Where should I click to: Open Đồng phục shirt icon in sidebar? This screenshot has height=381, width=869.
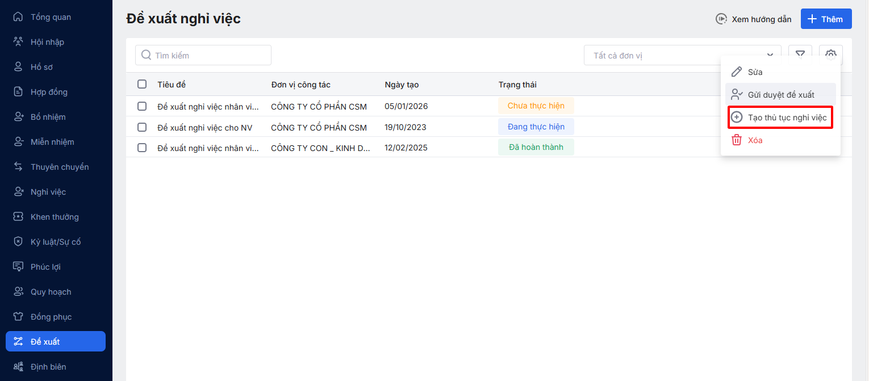click(x=18, y=317)
